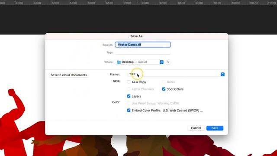Click the horizontal ruler at 7500

coord(145,3)
